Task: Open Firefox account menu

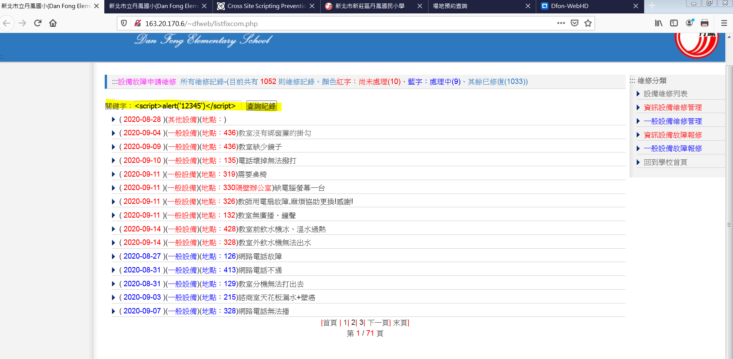Action: (x=690, y=23)
